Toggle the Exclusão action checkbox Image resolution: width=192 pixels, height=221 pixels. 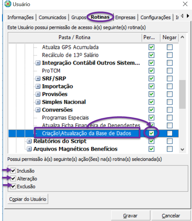(x=13, y=187)
